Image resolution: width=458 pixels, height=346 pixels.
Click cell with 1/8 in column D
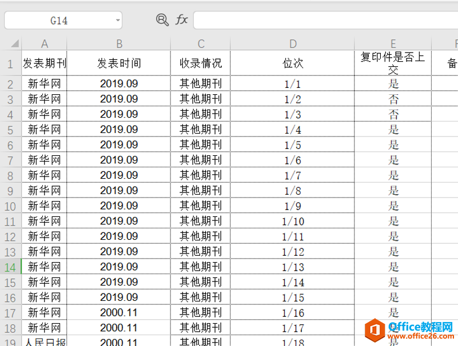pos(293,191)
